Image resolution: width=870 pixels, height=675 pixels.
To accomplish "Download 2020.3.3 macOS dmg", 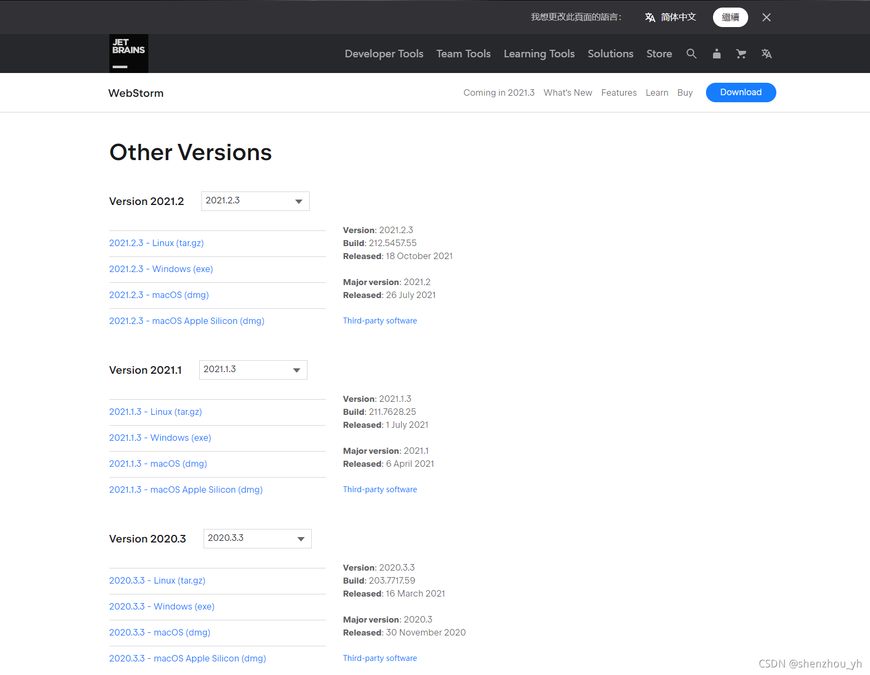I will click(x=160, y=632).
